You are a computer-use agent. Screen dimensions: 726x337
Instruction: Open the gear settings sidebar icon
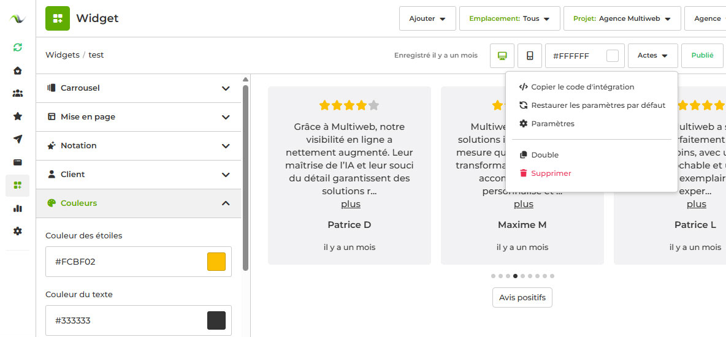pos(17,231)
